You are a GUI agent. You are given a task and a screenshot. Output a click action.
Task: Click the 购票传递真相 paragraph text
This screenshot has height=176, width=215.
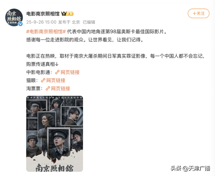click(115, 60)
